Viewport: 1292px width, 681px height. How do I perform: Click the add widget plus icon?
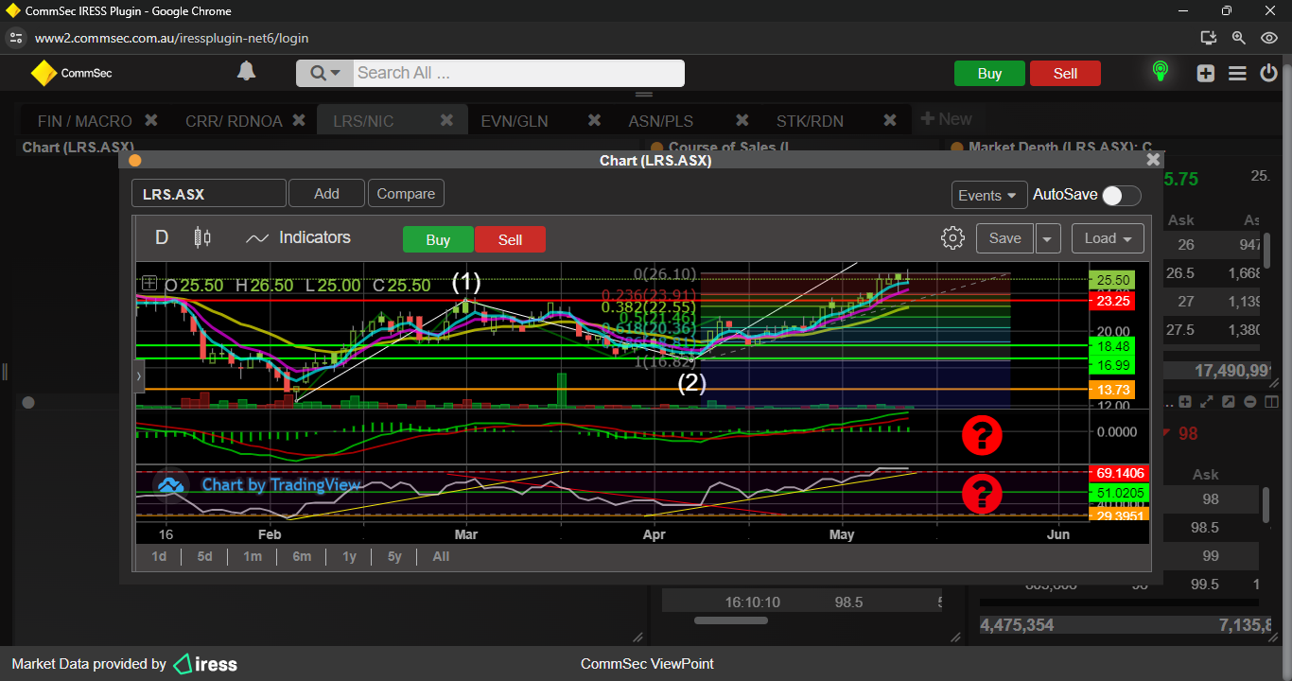pyautogui.click(x=1205, y=74)
